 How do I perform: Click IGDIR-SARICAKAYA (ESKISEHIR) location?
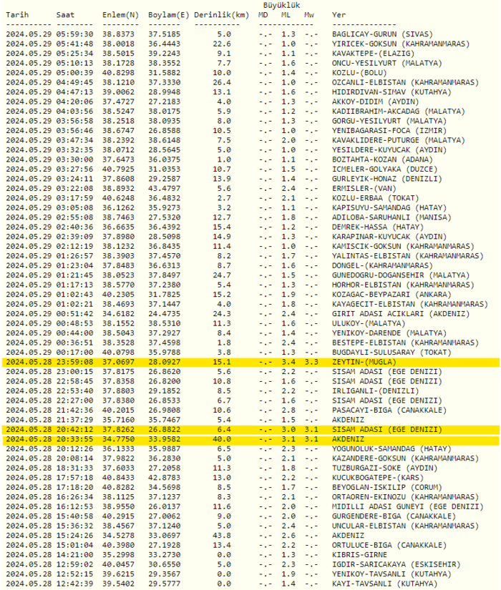[397, 564]
